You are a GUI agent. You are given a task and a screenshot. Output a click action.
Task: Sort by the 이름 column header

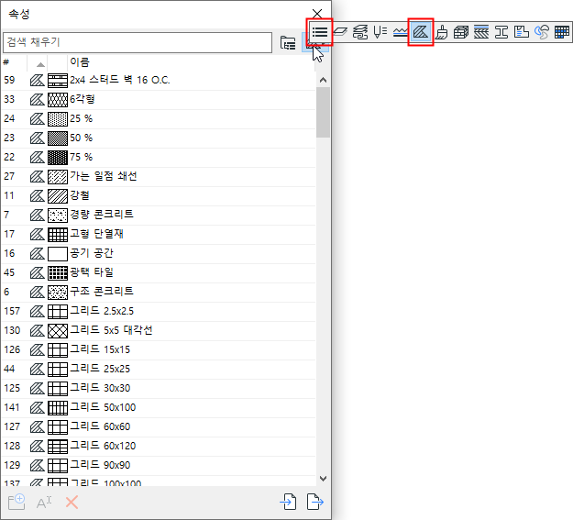[x=191, y=62]
